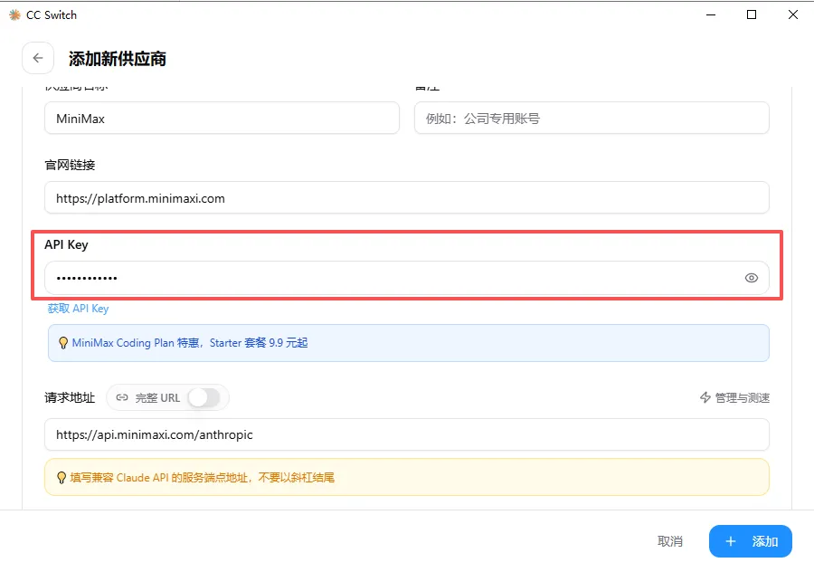Open 管理与测速 speed test
The height and width of the screenshot is (572, 814).
[x=734, y=397]
